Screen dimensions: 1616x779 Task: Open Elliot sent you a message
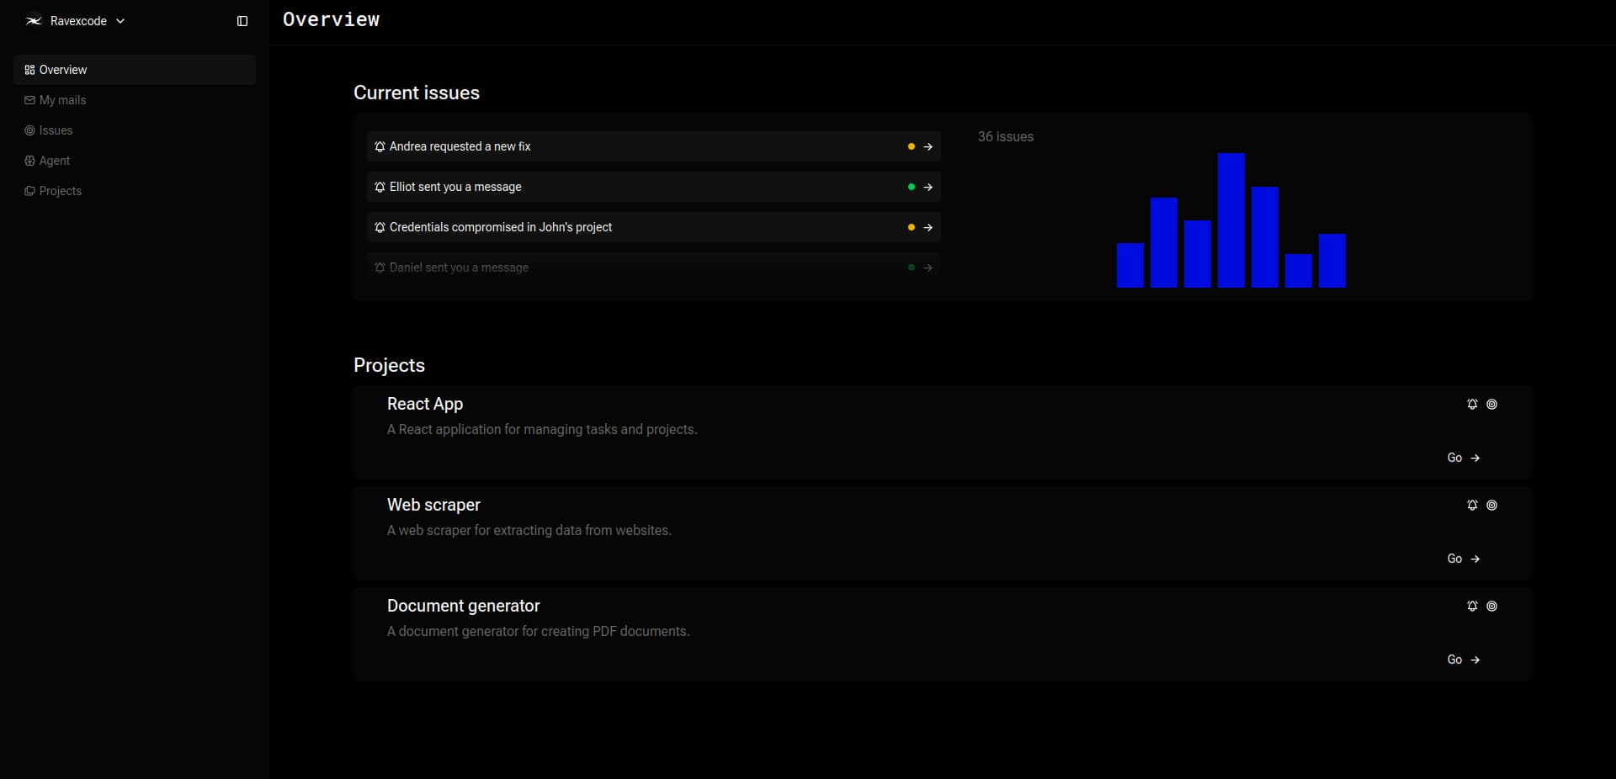coord(653,187)
